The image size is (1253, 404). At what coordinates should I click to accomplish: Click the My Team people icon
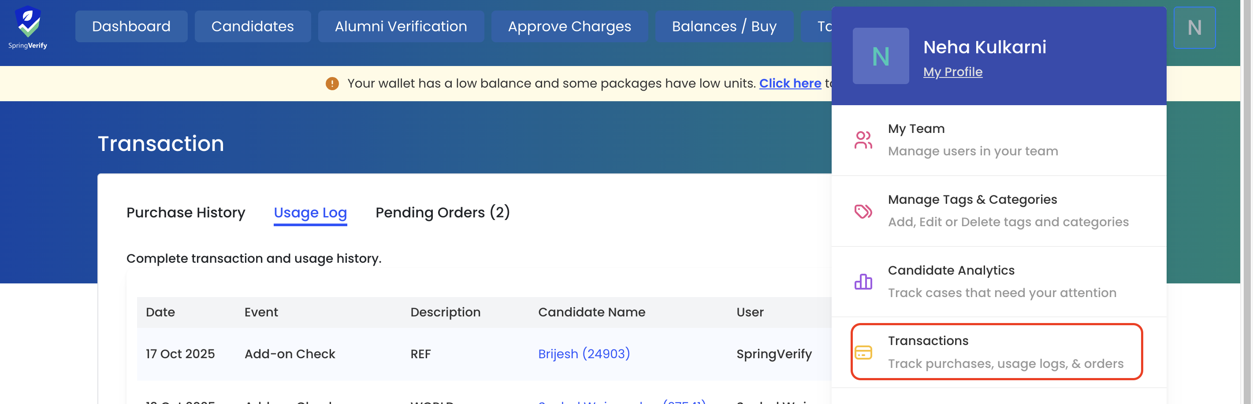pos(863,140)
